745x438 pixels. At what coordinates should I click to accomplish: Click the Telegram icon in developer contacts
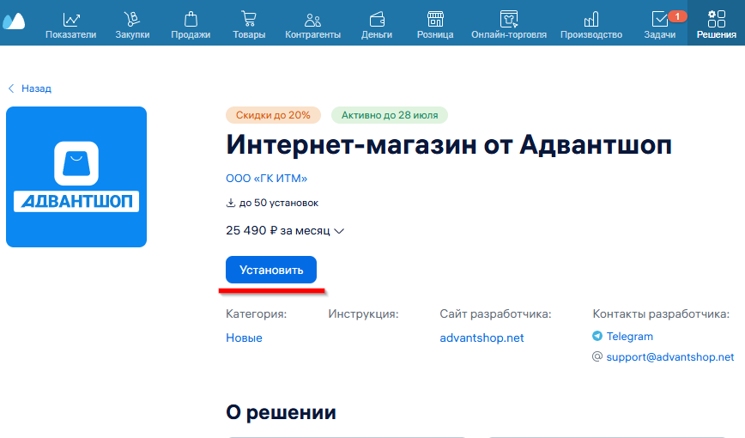click(x=597, y=336)
